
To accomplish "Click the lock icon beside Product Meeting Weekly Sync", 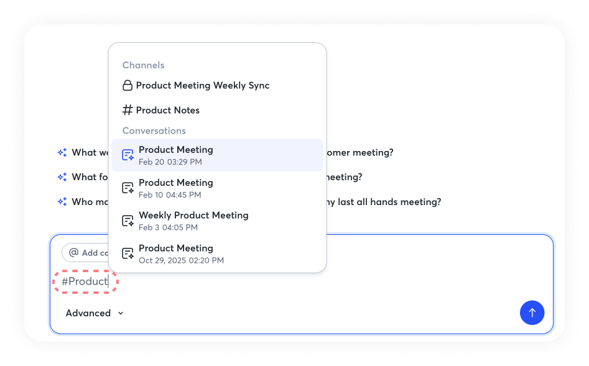I will coord(128,86).
